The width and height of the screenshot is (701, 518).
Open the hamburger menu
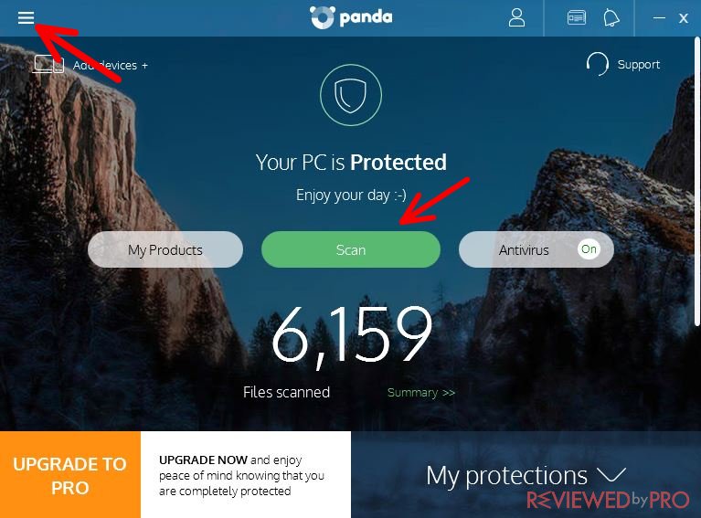pos(26,18)
